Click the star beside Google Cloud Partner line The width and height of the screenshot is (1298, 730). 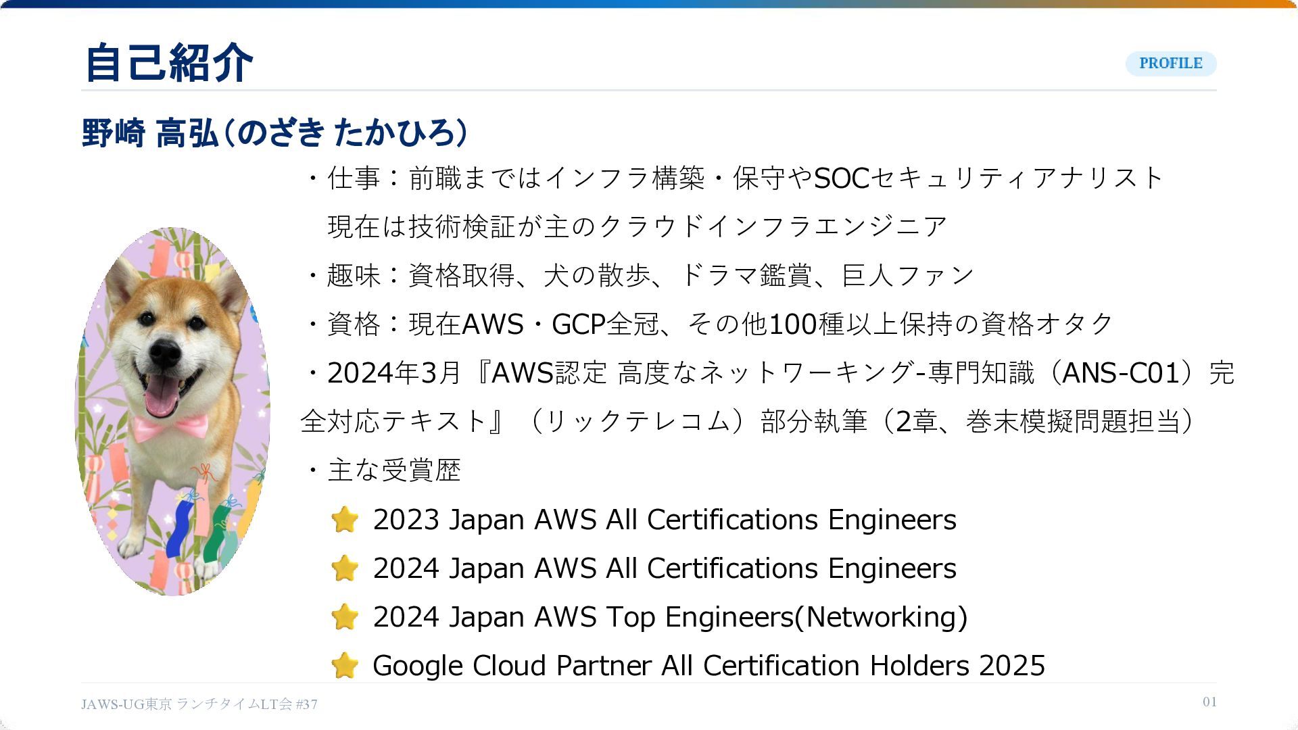[x=345, y=666]
